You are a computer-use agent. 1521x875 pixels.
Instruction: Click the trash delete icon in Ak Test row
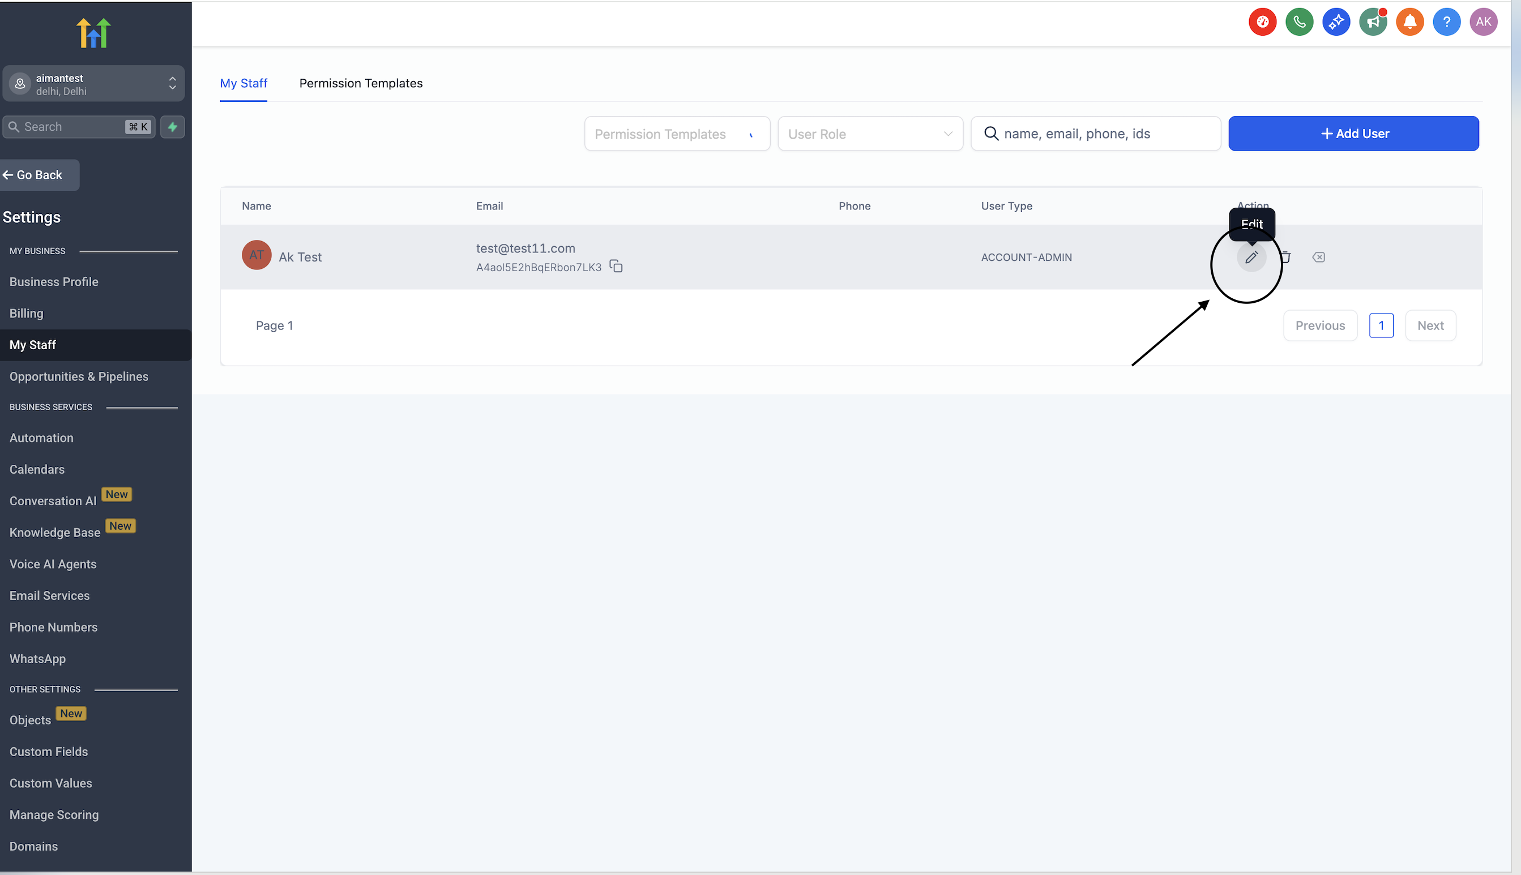(x=1285, y=257)
